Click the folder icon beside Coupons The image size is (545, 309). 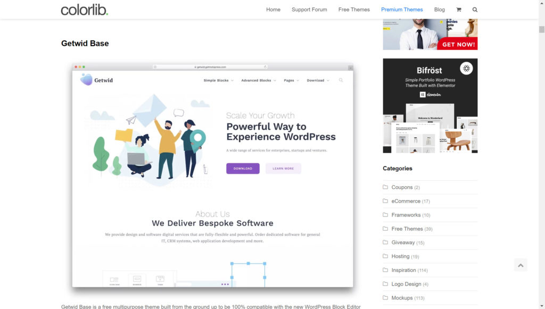[x=385, y=187]
